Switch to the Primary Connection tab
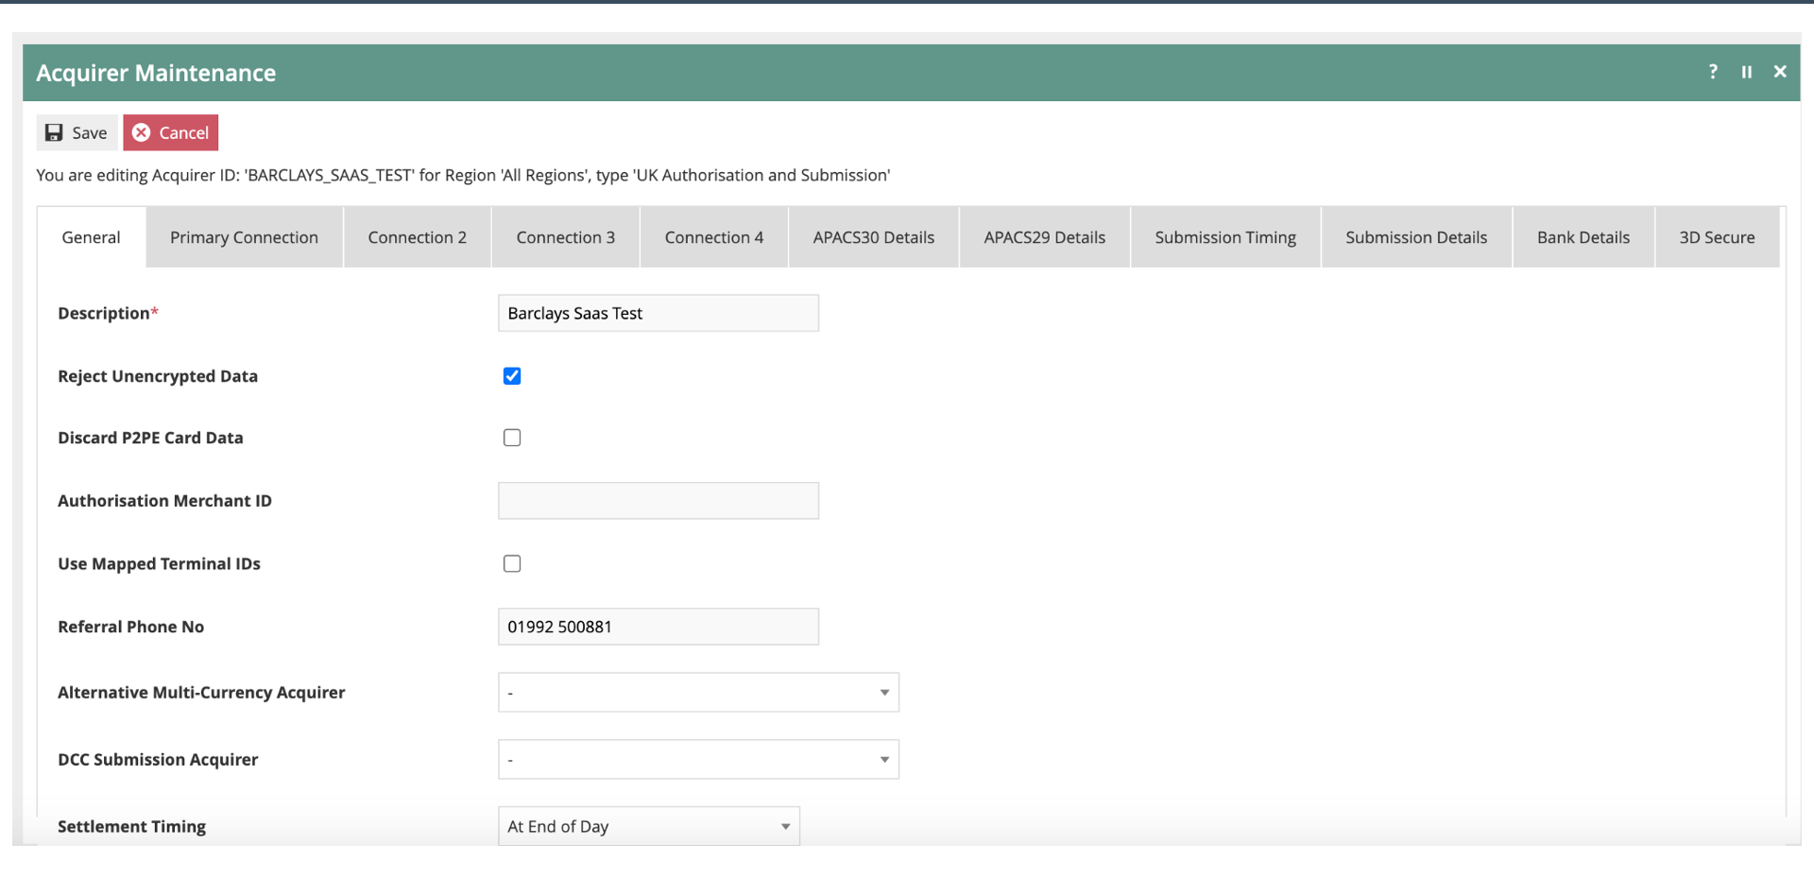1814x879 pixels. click(243, 237)
